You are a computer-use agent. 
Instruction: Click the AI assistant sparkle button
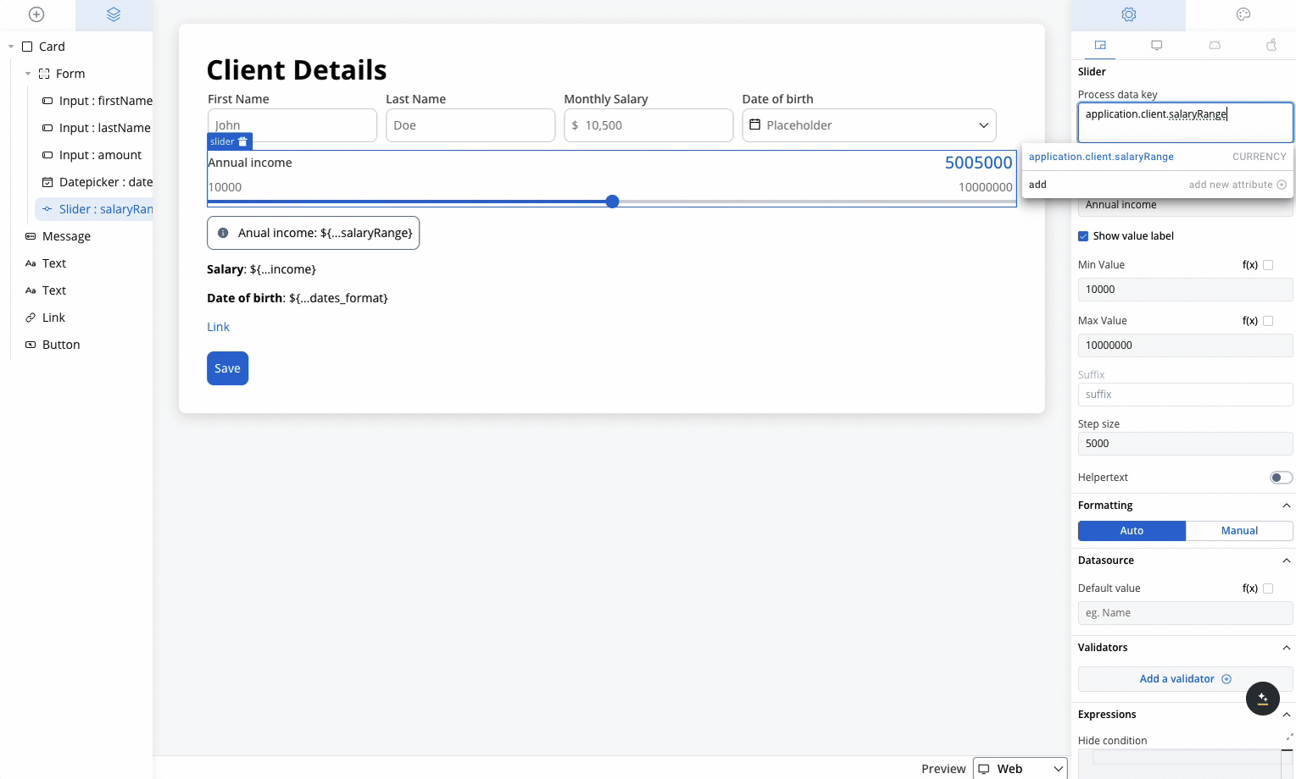point(1262,699)
